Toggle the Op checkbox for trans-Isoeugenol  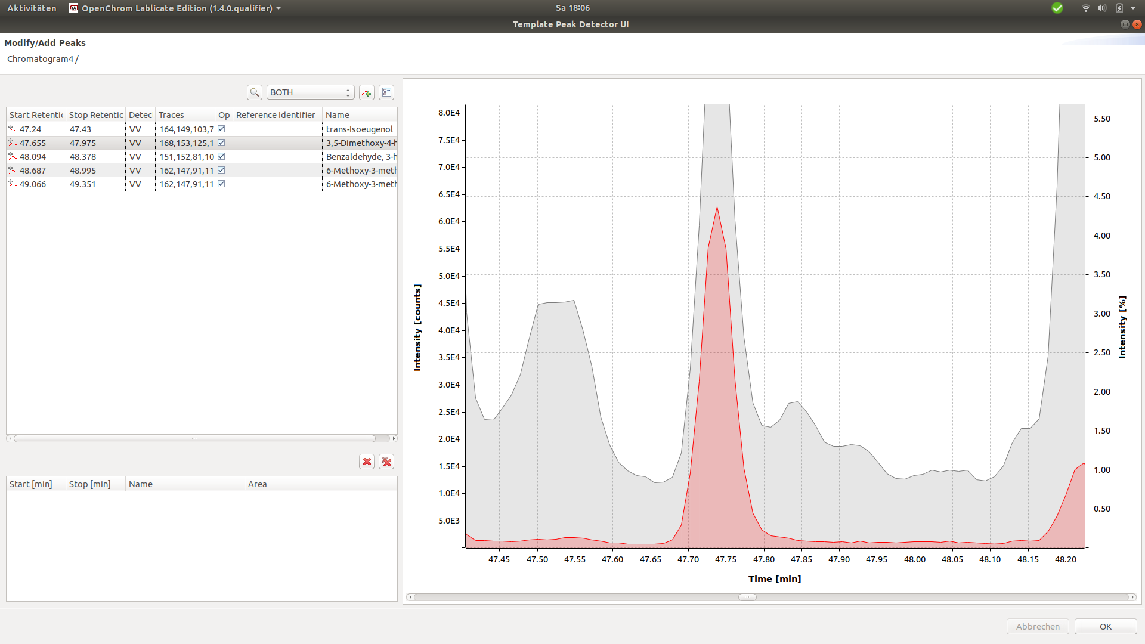221,129
